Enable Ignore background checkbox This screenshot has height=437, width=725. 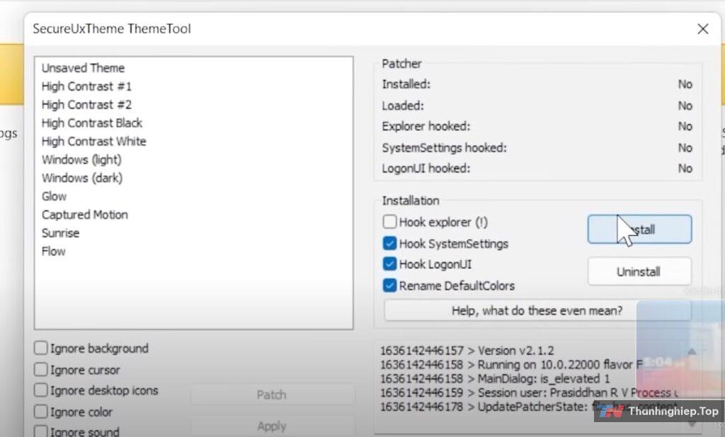41,348
